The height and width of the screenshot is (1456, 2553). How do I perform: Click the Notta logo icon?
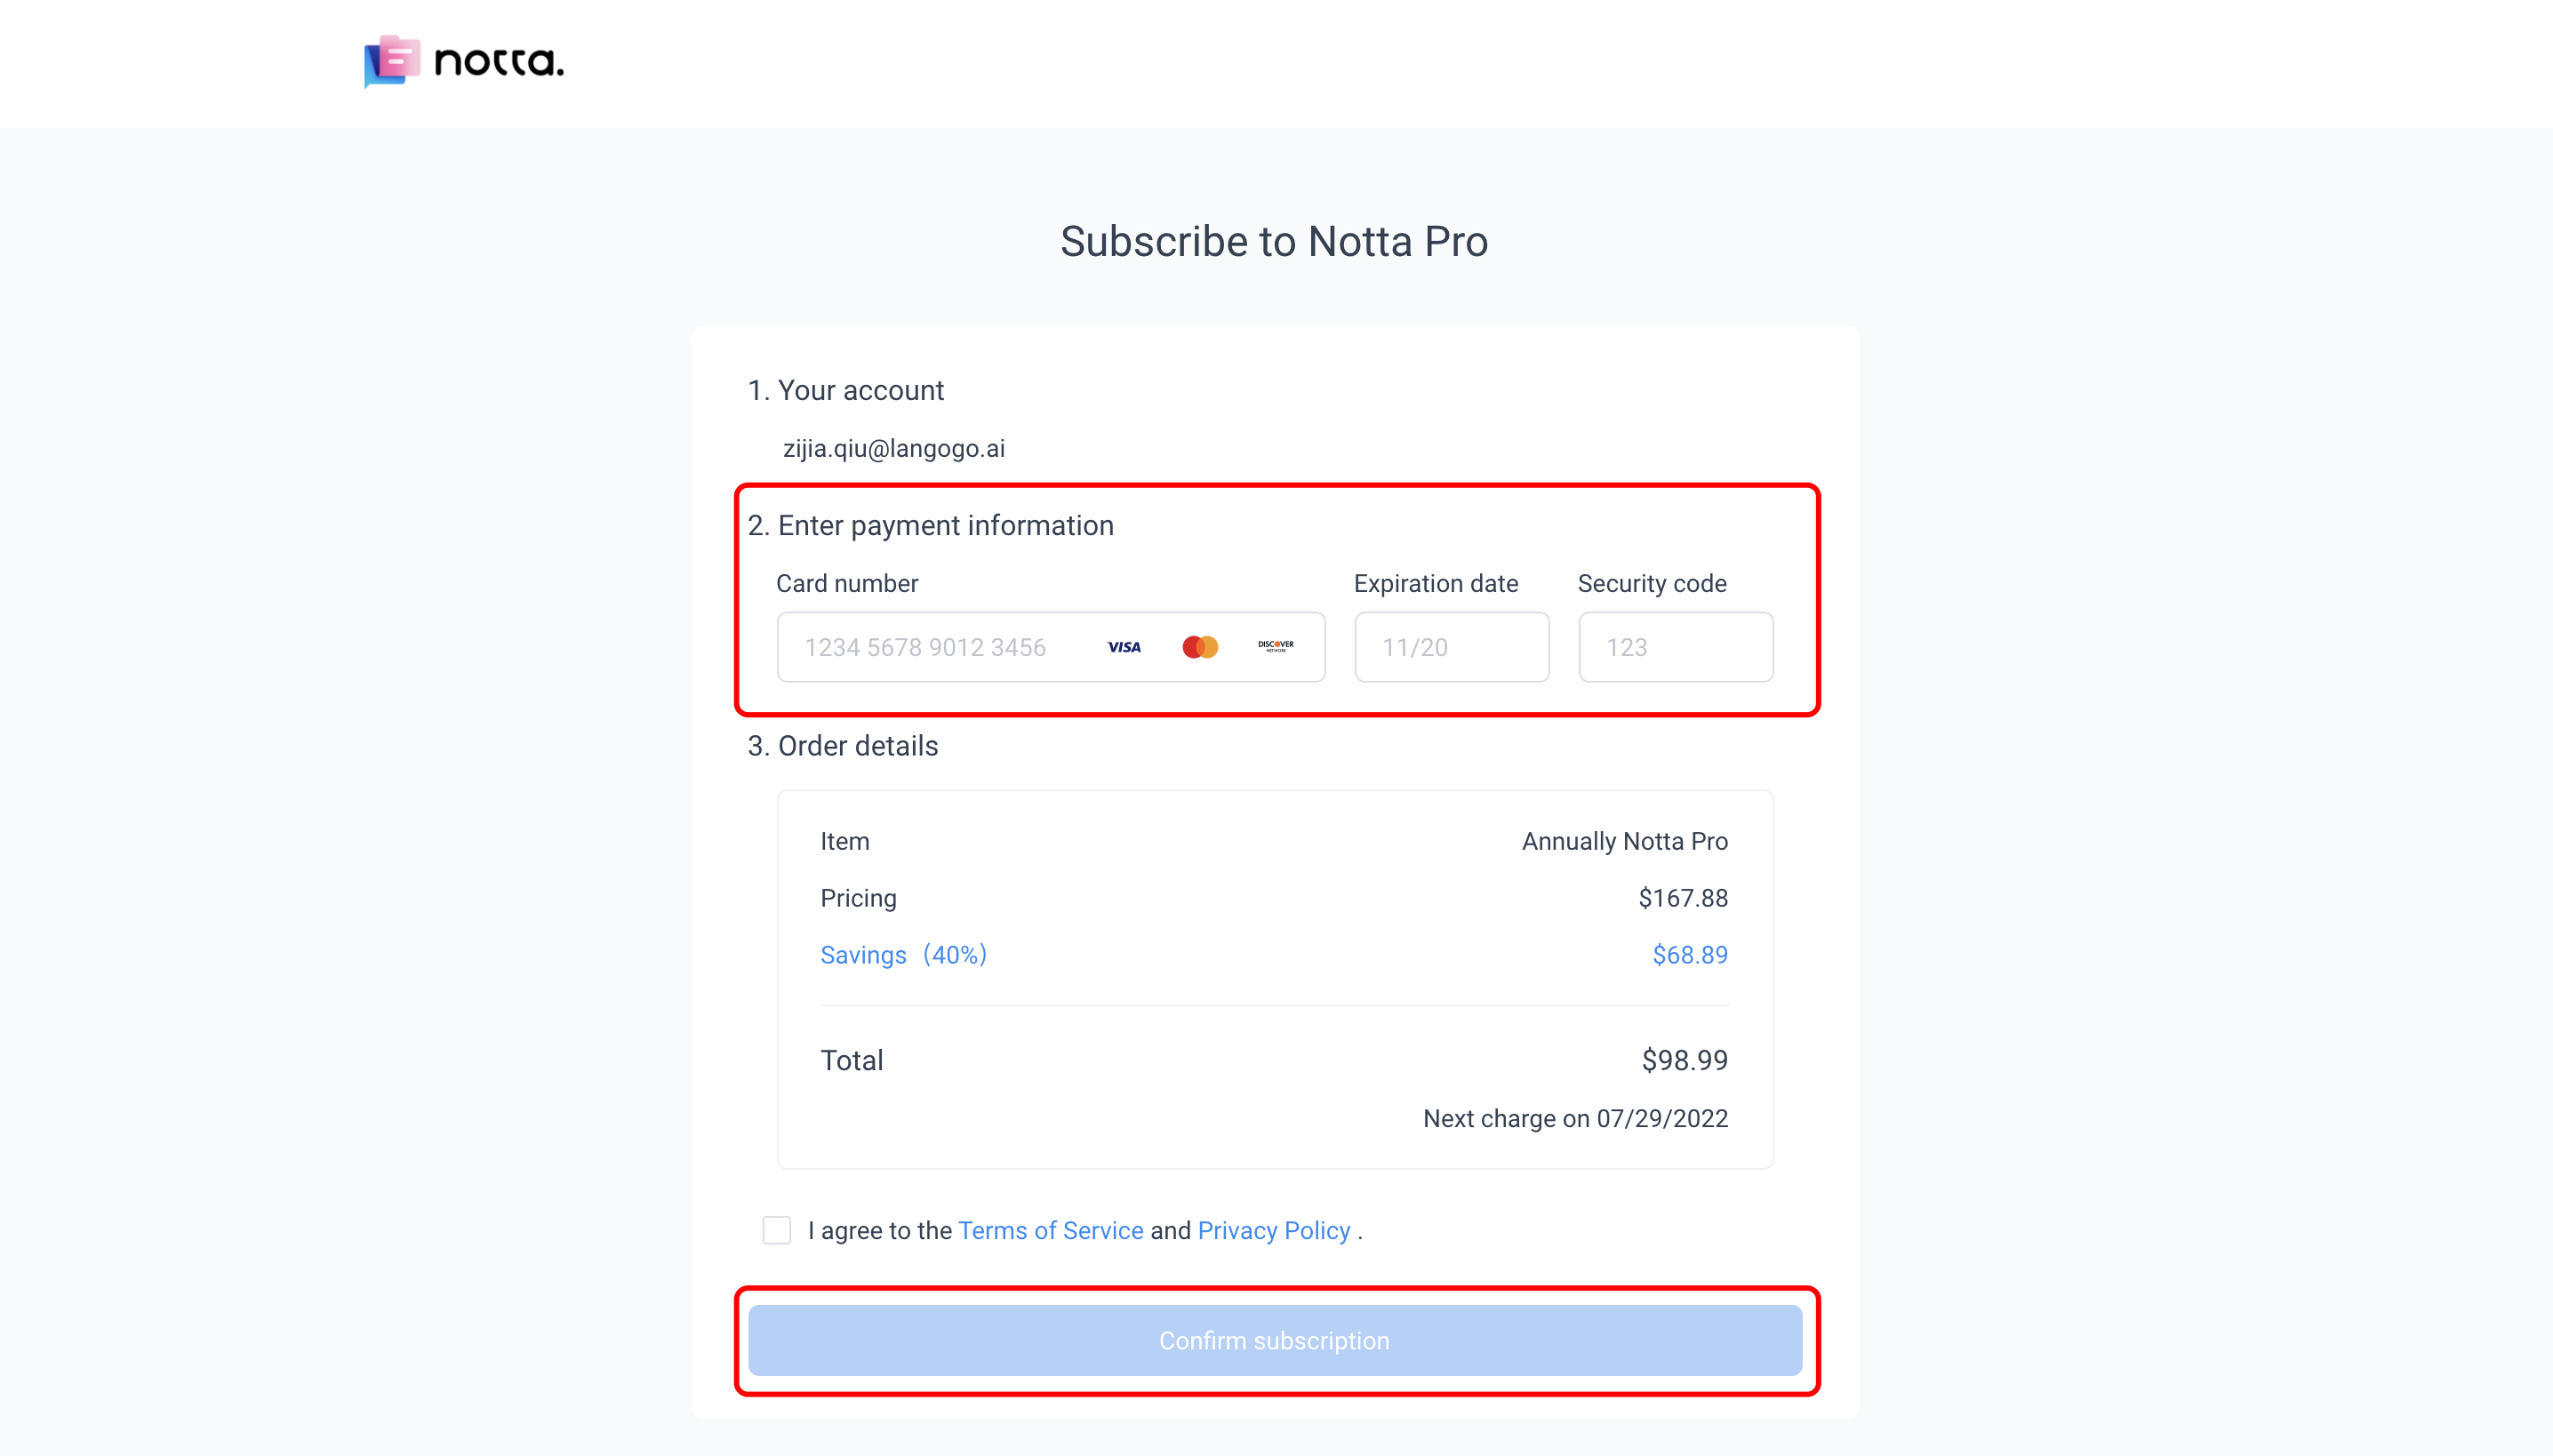392,62
